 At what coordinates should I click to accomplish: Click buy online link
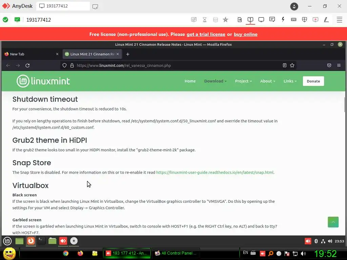245,34
